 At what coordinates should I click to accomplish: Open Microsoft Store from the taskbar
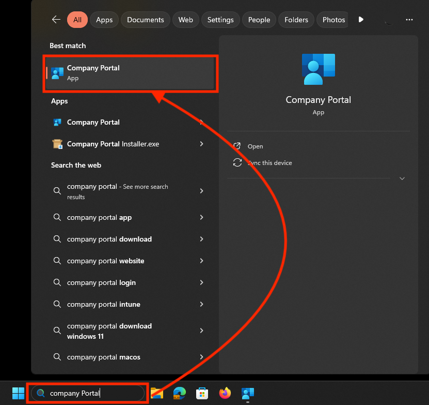point(202,394)
